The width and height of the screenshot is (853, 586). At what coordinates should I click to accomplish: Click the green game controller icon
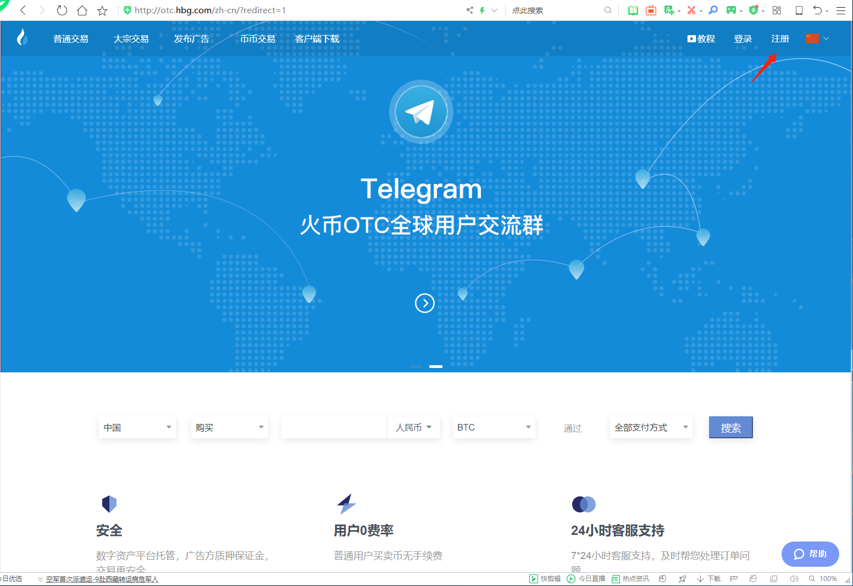(731, 10)
